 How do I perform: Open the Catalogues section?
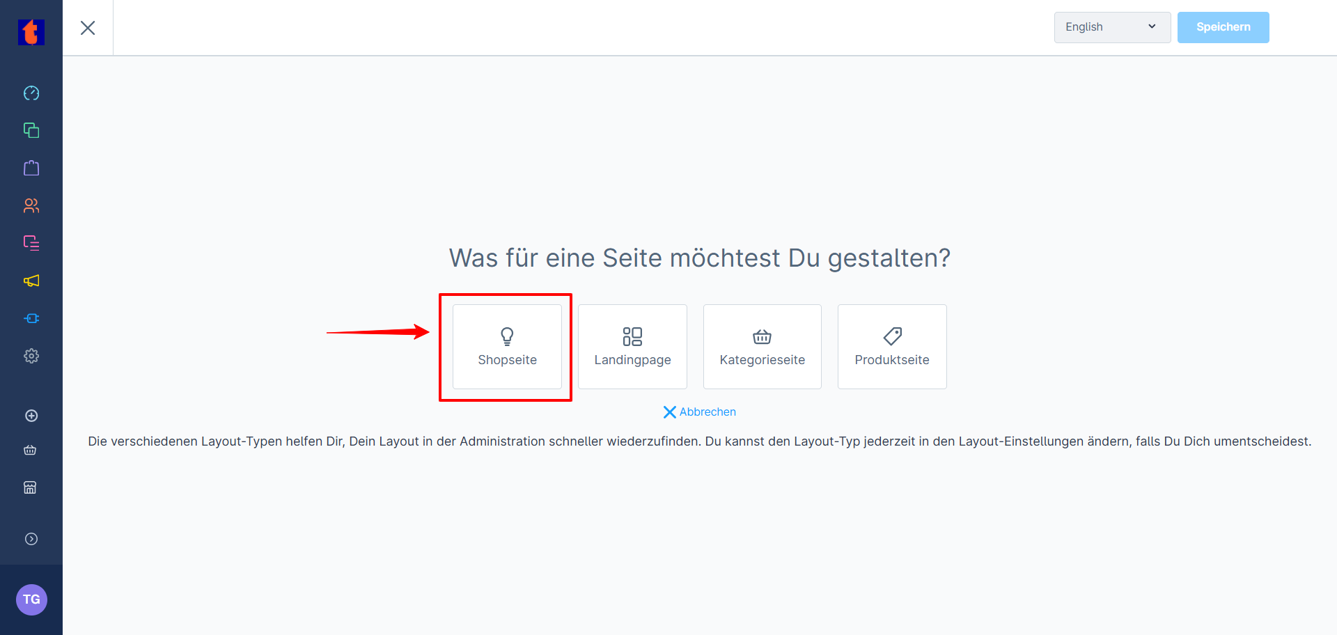31,130
